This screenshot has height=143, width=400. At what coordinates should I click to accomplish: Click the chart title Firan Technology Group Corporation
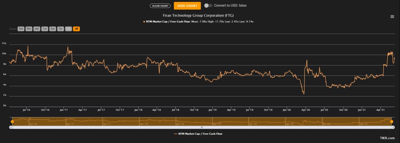tap(198, 16)
